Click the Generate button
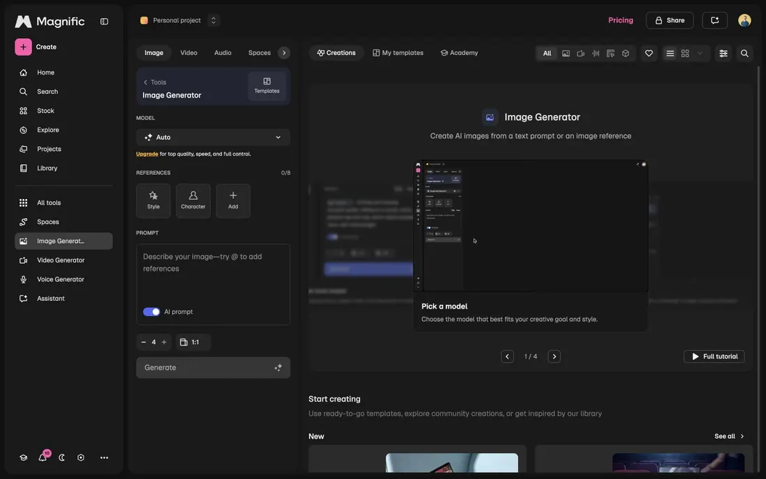Image resolution: width=766 pixels, height=479 pixels. point(213,368)
